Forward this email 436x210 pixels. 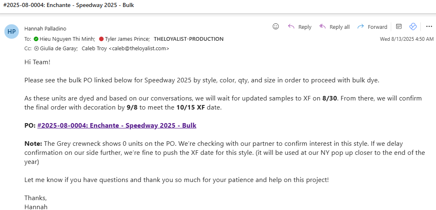pos(372,27)
